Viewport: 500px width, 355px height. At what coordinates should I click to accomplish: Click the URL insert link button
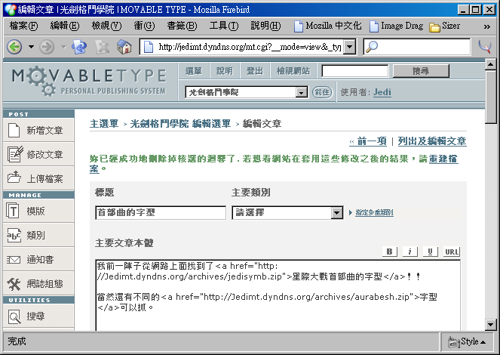click(x=452, y=252)
